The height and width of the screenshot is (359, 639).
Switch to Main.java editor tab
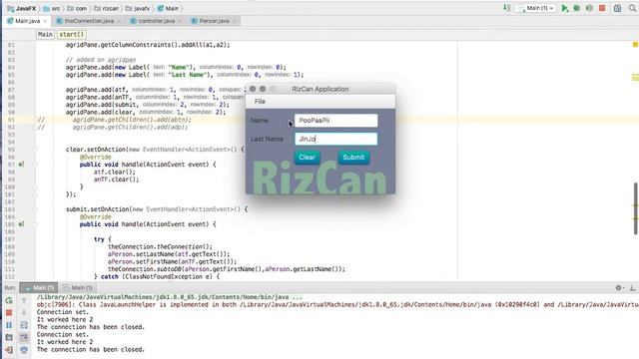[27, 21]
